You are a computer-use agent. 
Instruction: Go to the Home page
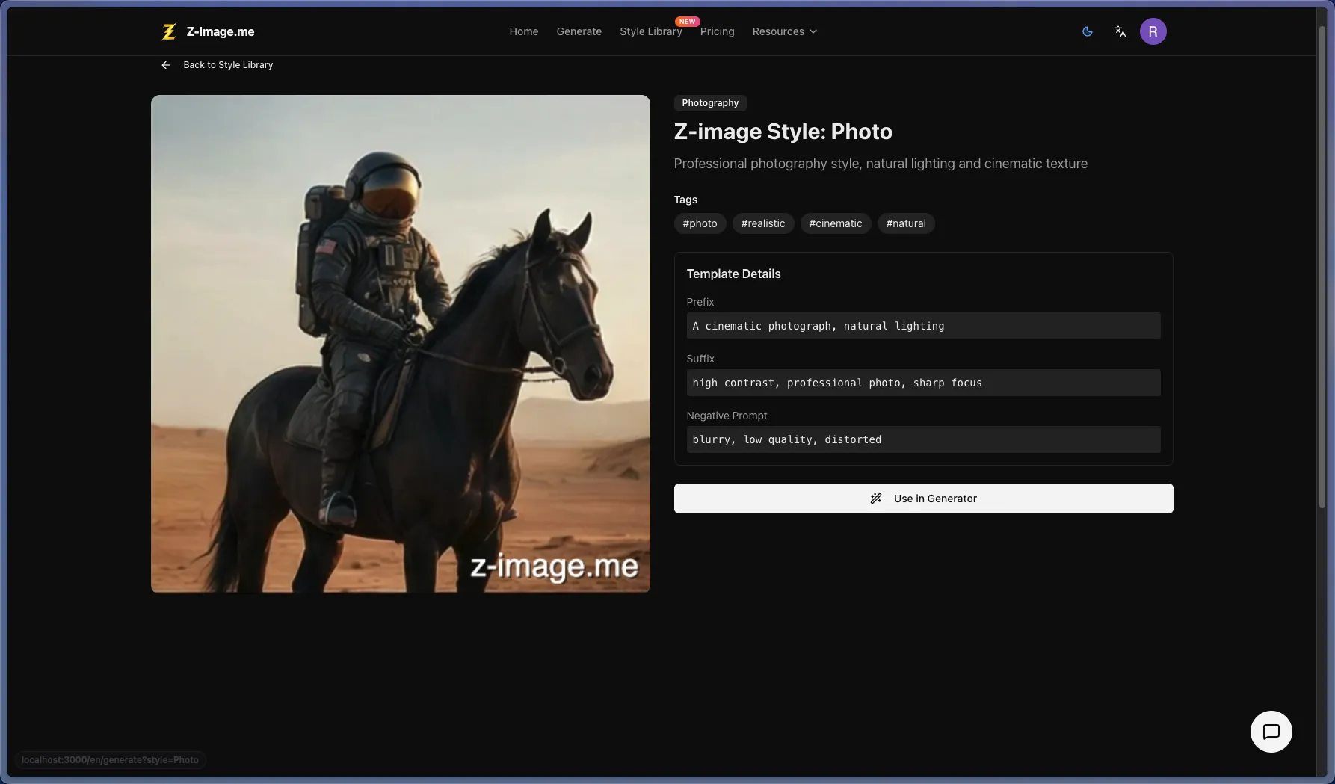pyautogui.click(x=523, y=31)
